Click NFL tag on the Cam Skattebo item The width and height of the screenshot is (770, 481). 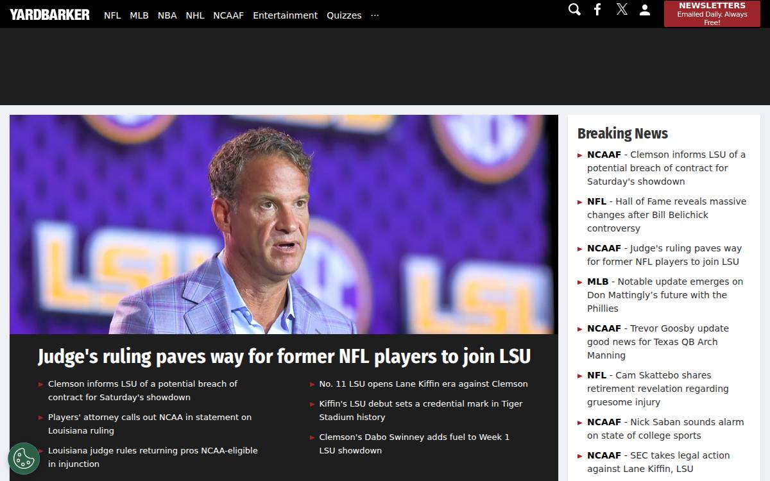(597, 375)
